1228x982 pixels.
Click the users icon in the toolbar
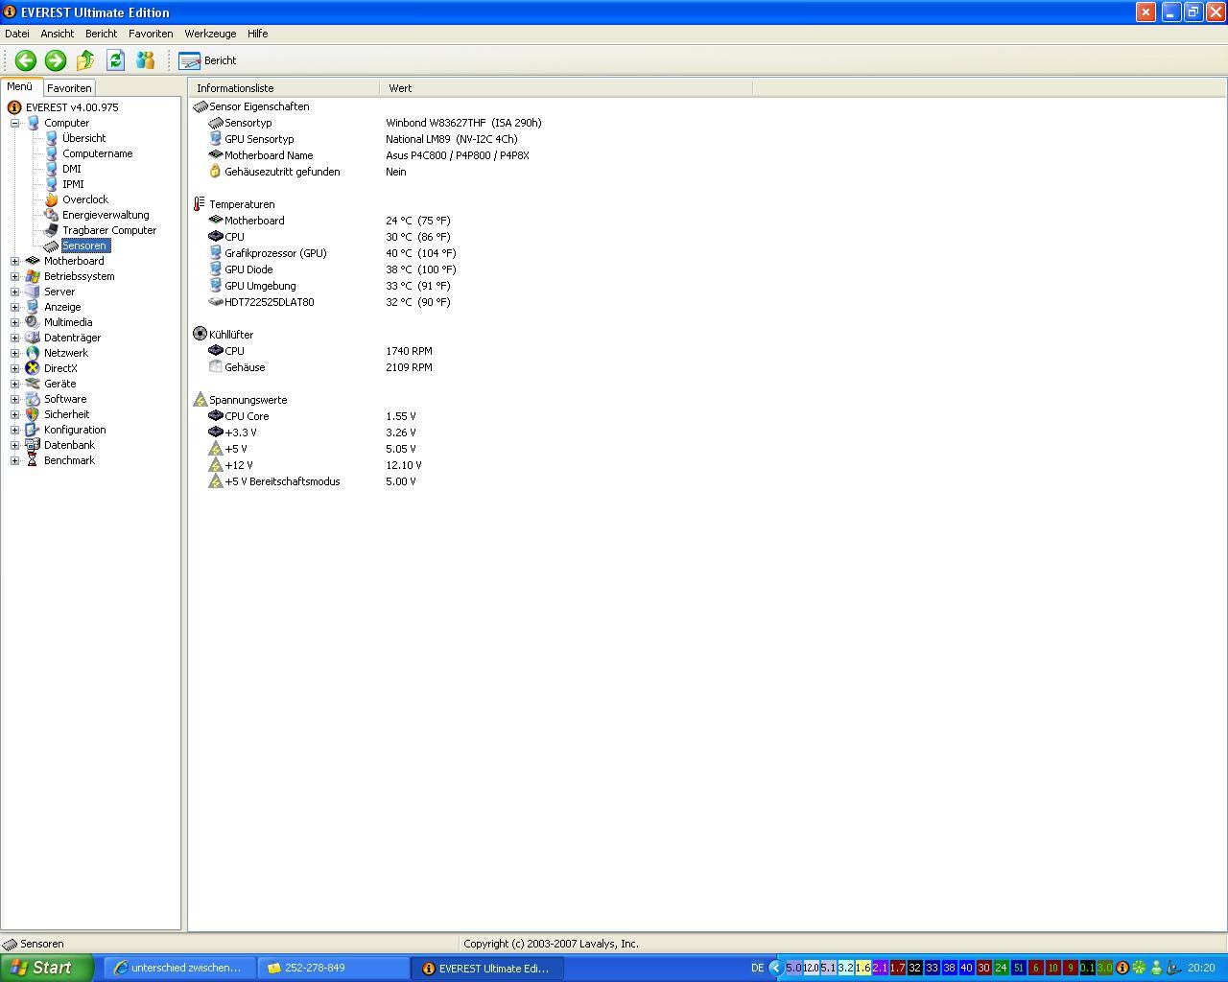(x=145, y=60)
